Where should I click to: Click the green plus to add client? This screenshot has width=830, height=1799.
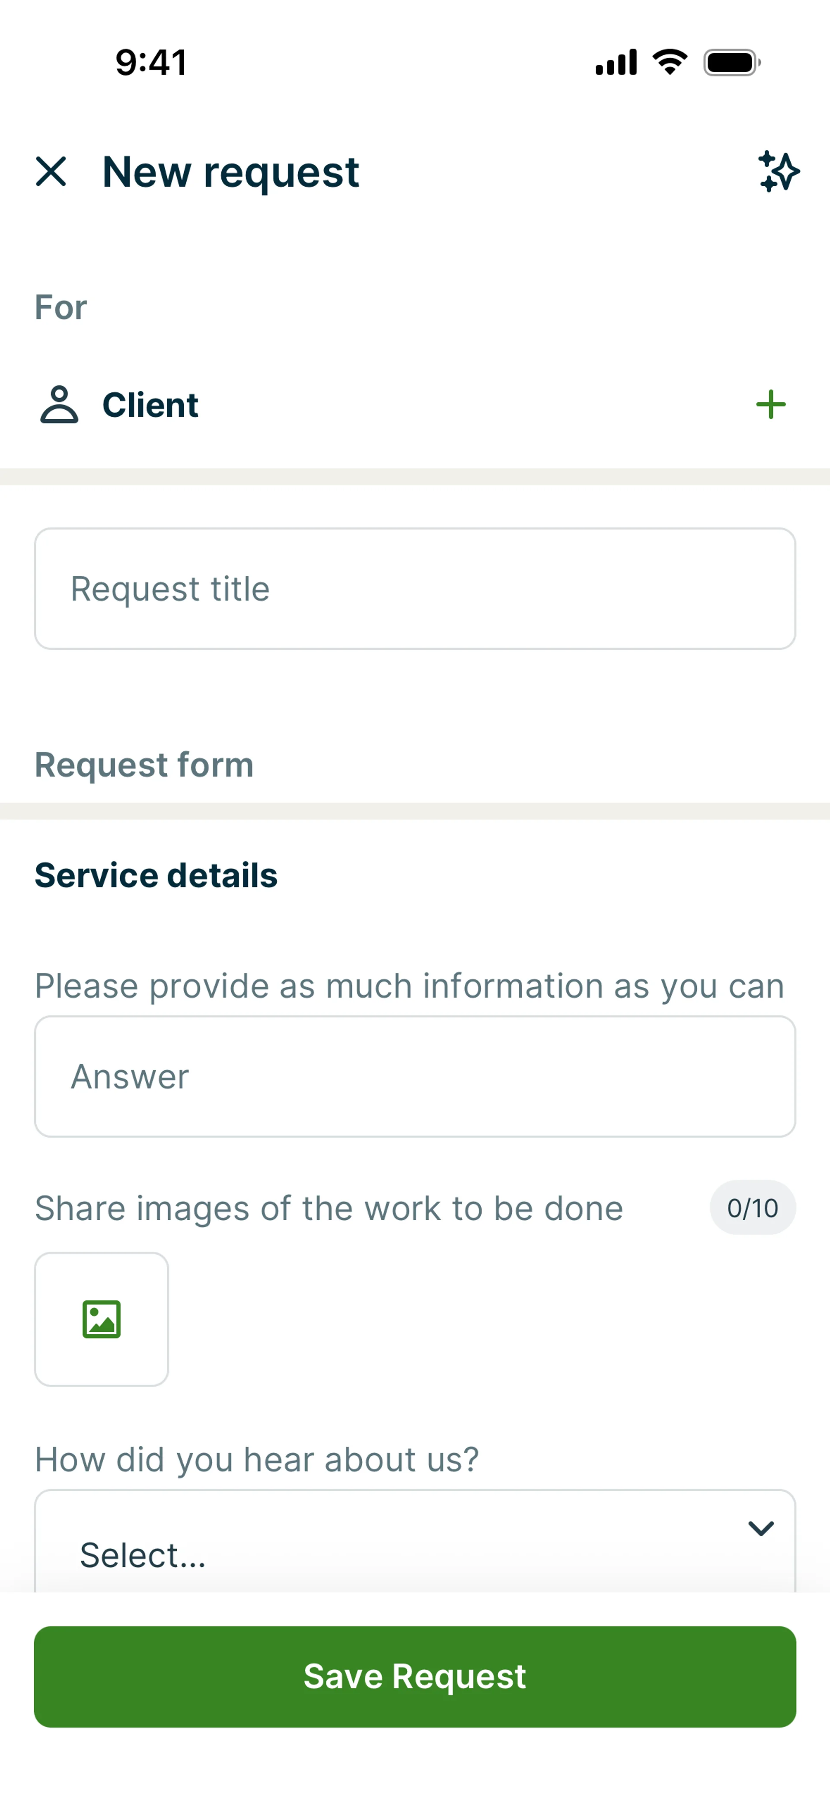[x=771, y=404]
